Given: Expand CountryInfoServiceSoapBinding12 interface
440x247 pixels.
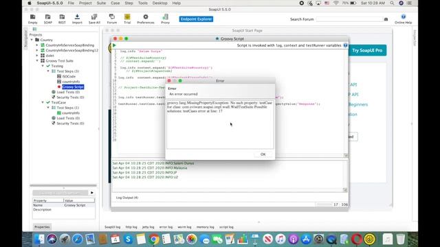Looking at the screenshot, I should point(37,50).
